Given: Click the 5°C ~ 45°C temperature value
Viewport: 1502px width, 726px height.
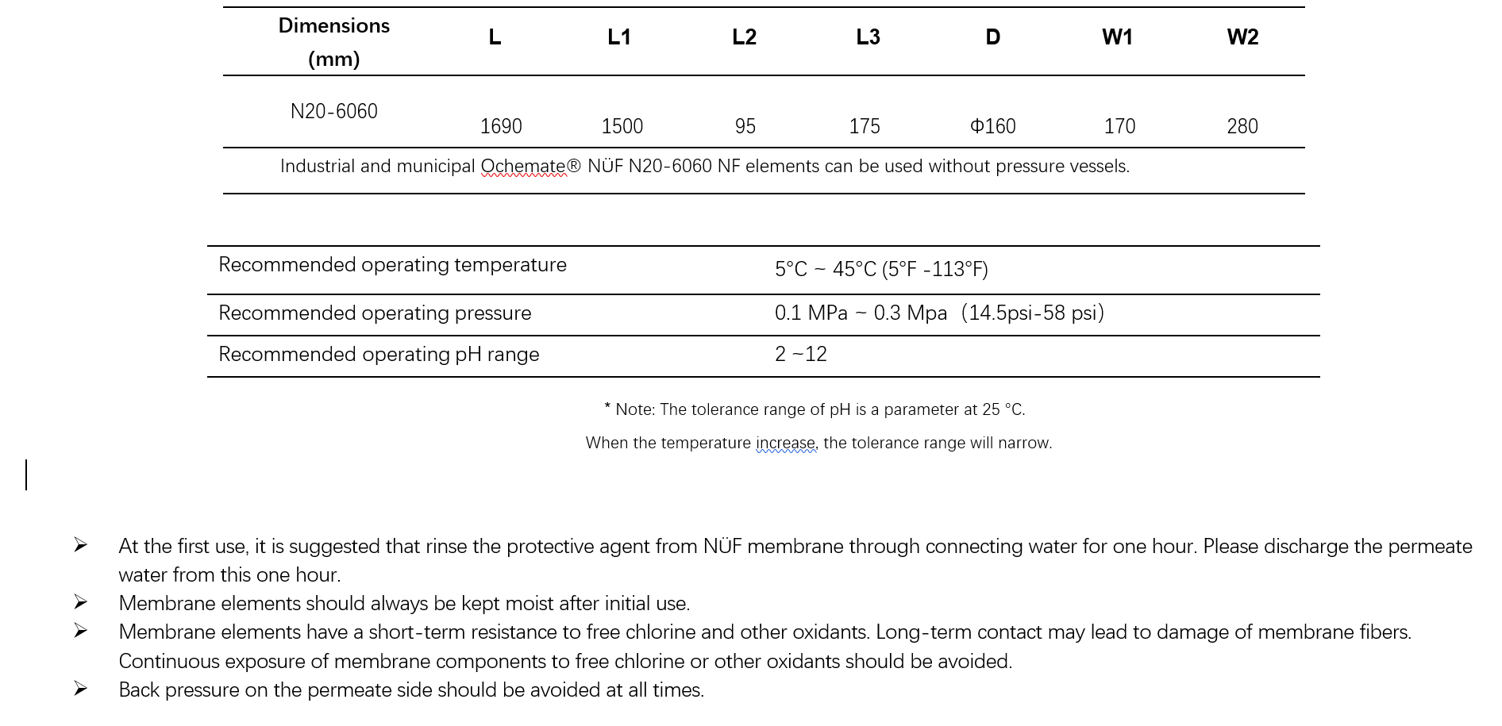Looking at the screenshot, I should tap(826, 270).
